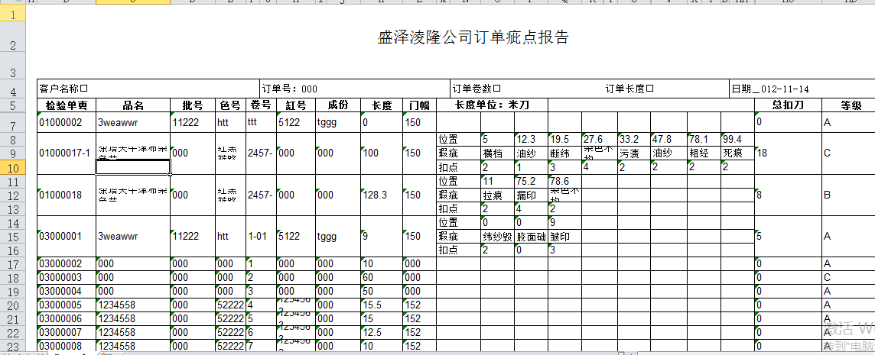Select the 总扣刀 heading cell
Image resolution: width=875 pixels, height=355 pixels.
(x=787, y=105)
